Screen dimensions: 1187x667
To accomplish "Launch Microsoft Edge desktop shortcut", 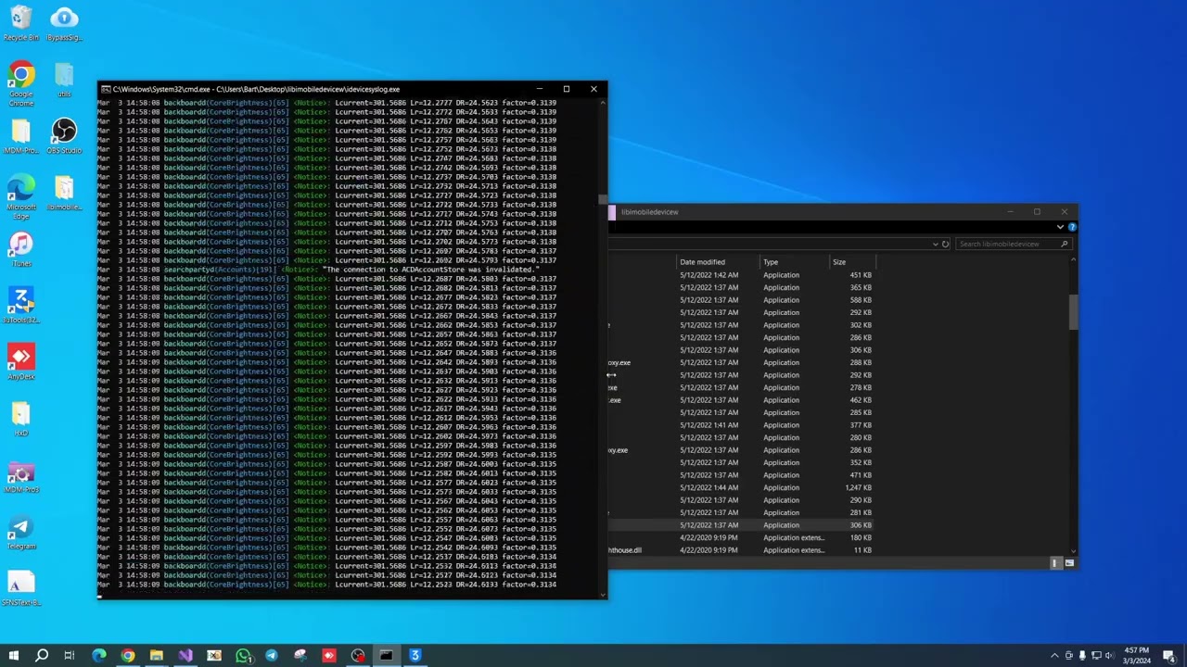I will pos(20,196).
